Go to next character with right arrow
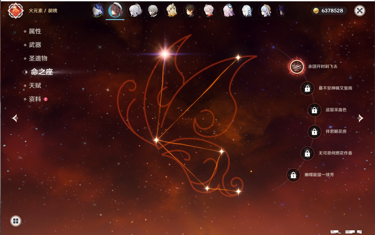 click(x=360, y=118)
